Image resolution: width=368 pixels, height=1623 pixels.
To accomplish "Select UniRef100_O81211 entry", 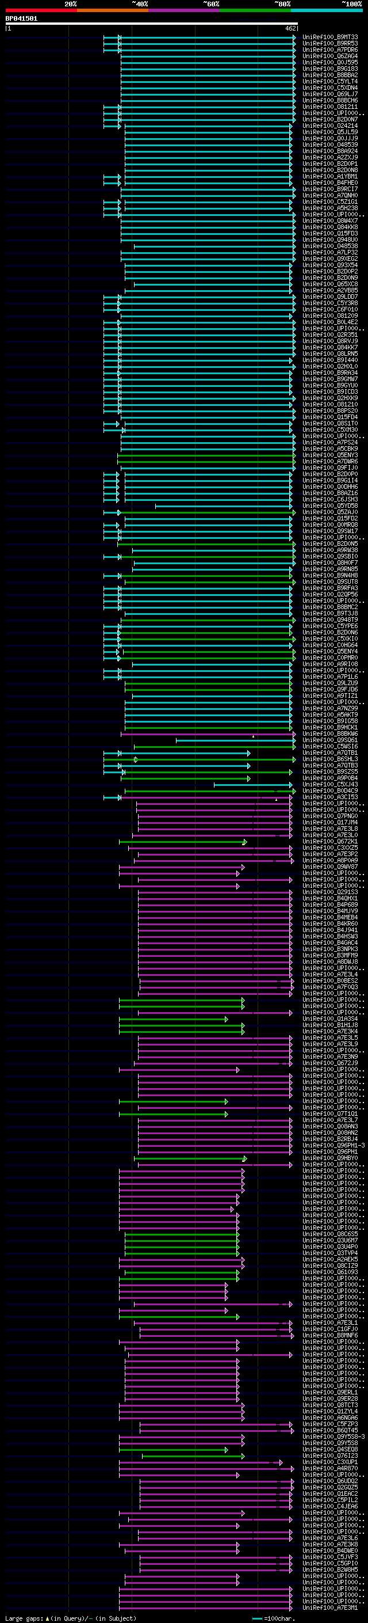I will (x=330, y=107).
